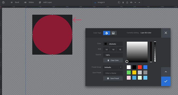178x95 pixels.
Task: Open the Preset Group Defaults dropdown
Action: (113, 67)
